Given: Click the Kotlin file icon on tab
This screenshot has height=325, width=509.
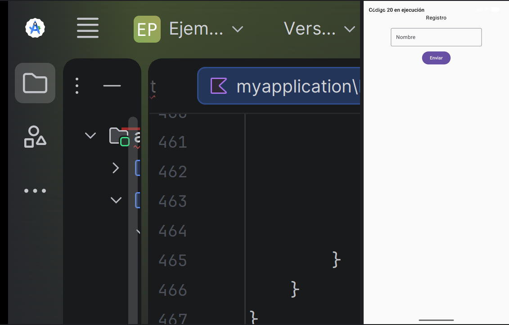Looking at the screenshot, I should pyautogui.click(x=219, y=86).
